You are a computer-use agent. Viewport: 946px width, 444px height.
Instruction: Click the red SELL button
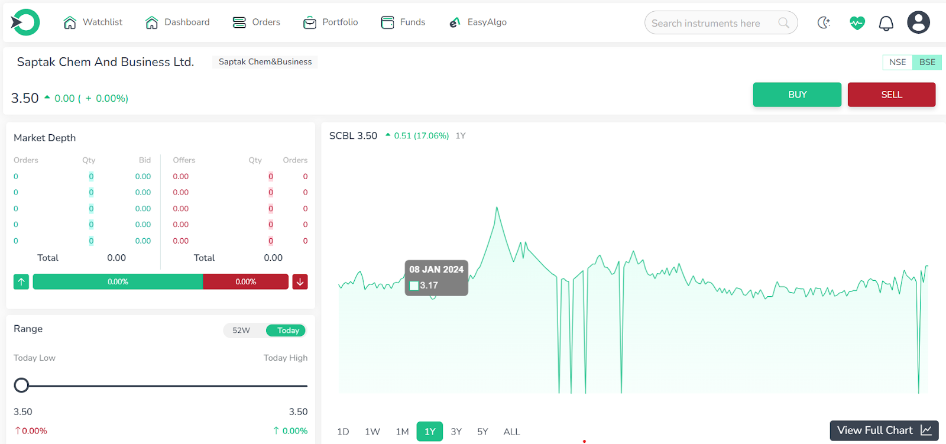pyautogui.click(x=892, y=95)
